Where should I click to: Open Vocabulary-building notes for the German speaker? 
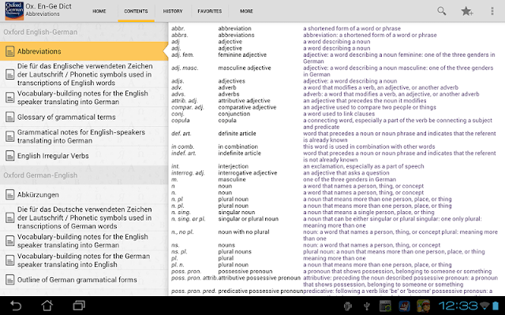pos(84,261)
